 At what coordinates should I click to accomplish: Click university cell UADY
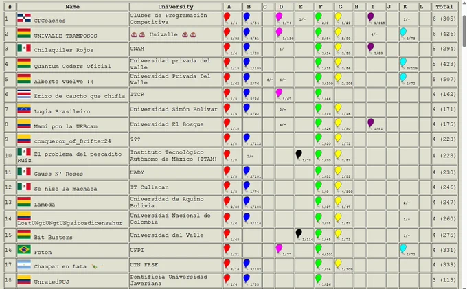point(176,172)
